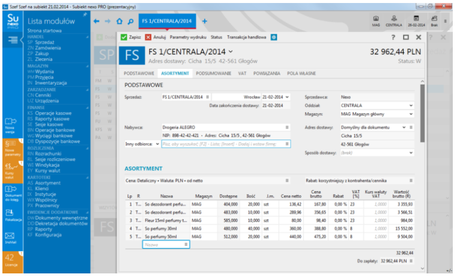Click the Status toolbar button
The height and width of the screenshot is (280, 460).
[216, 37]
